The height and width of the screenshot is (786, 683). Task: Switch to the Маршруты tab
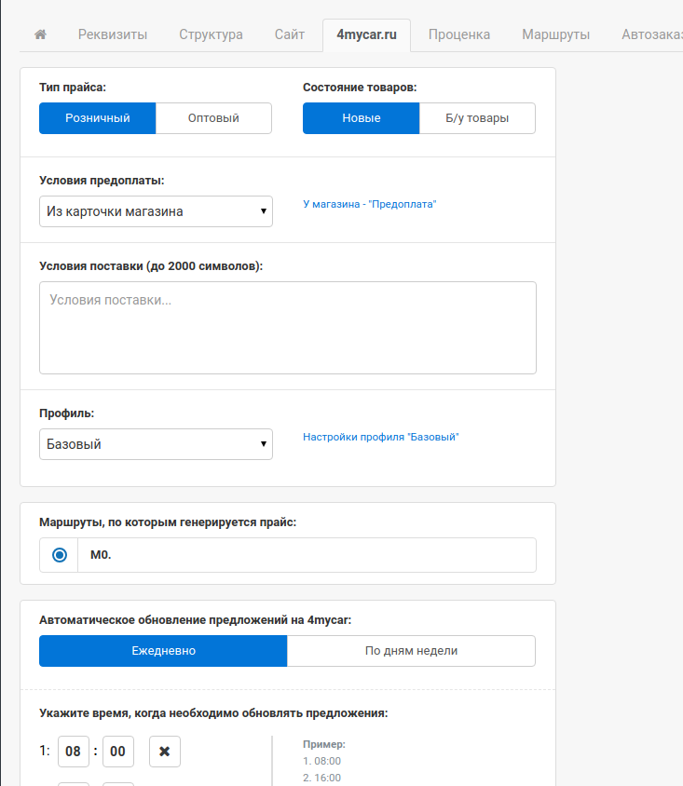tap(555, 34)
